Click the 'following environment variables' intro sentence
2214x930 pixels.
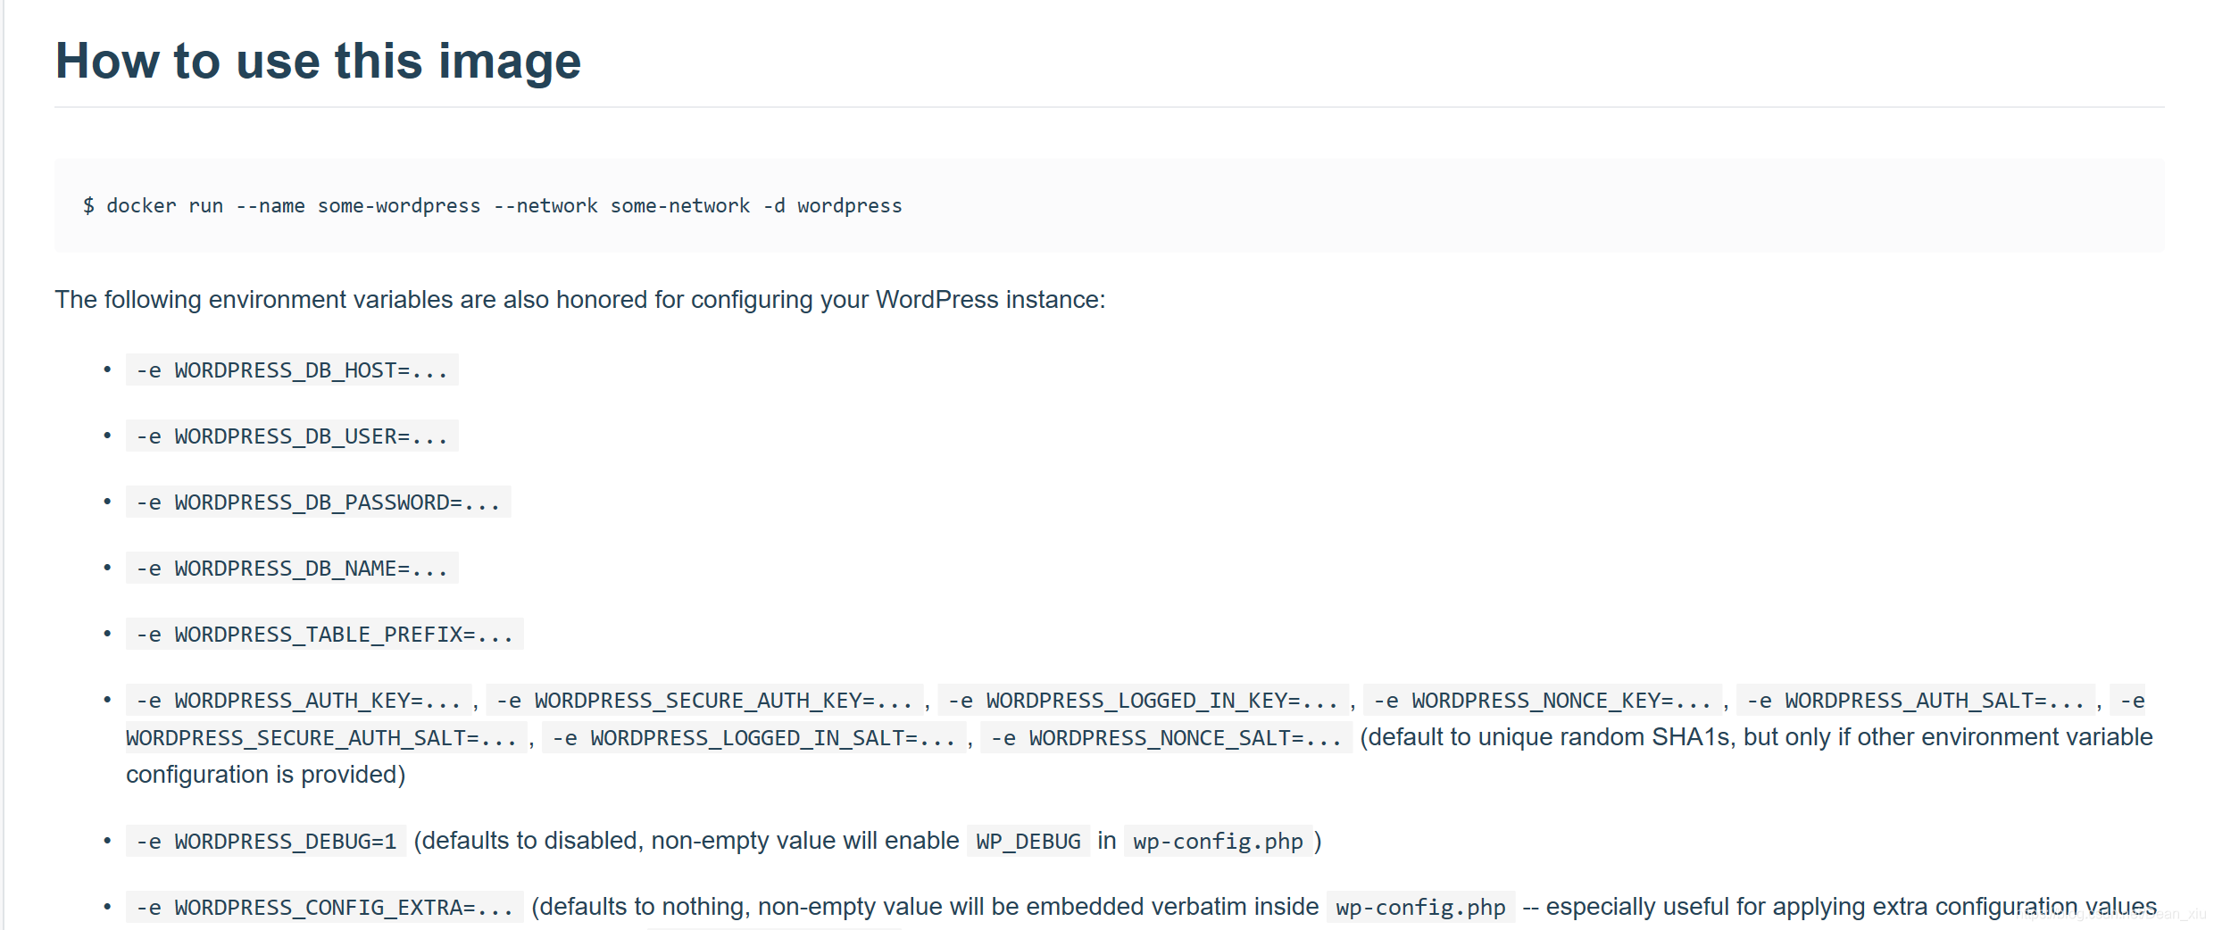point(580,300)
